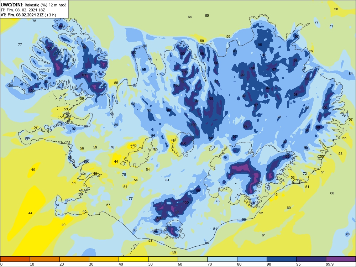Click the '99.9' legend tick label
Screen dimensions: 356x267
[330, 264]
